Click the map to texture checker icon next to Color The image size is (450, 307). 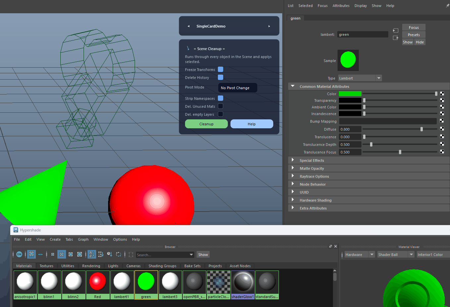442,94
